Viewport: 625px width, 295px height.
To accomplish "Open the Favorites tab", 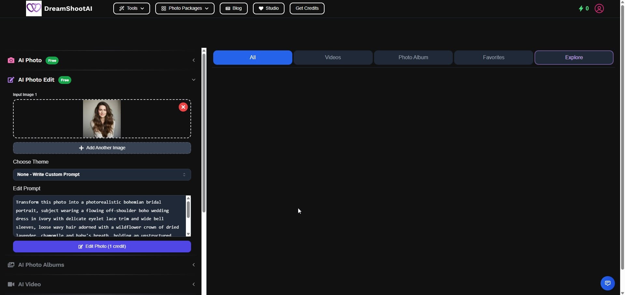I will [493, 57].
